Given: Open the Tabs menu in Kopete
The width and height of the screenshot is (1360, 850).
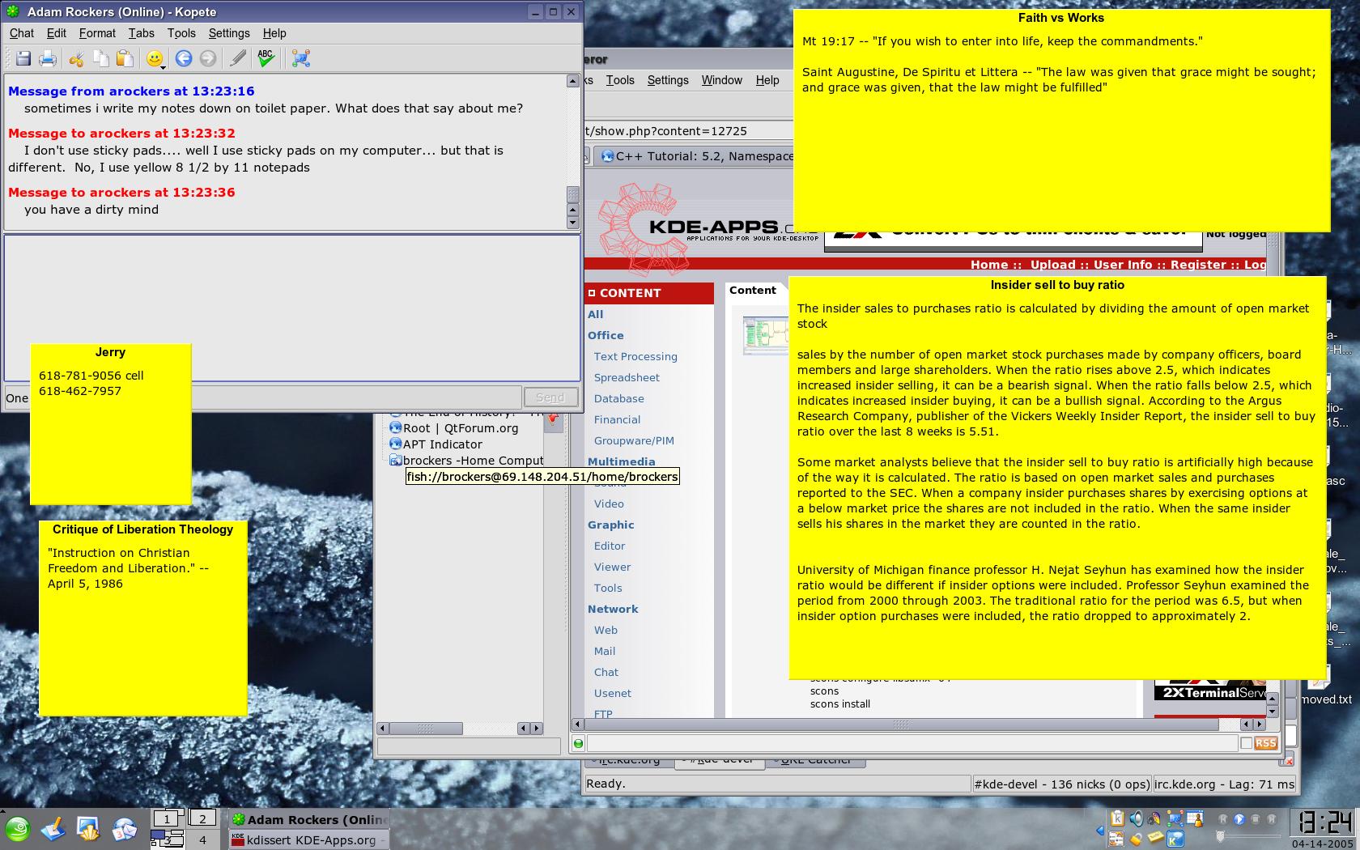Looking at the screenshot, I should [141, 33].
